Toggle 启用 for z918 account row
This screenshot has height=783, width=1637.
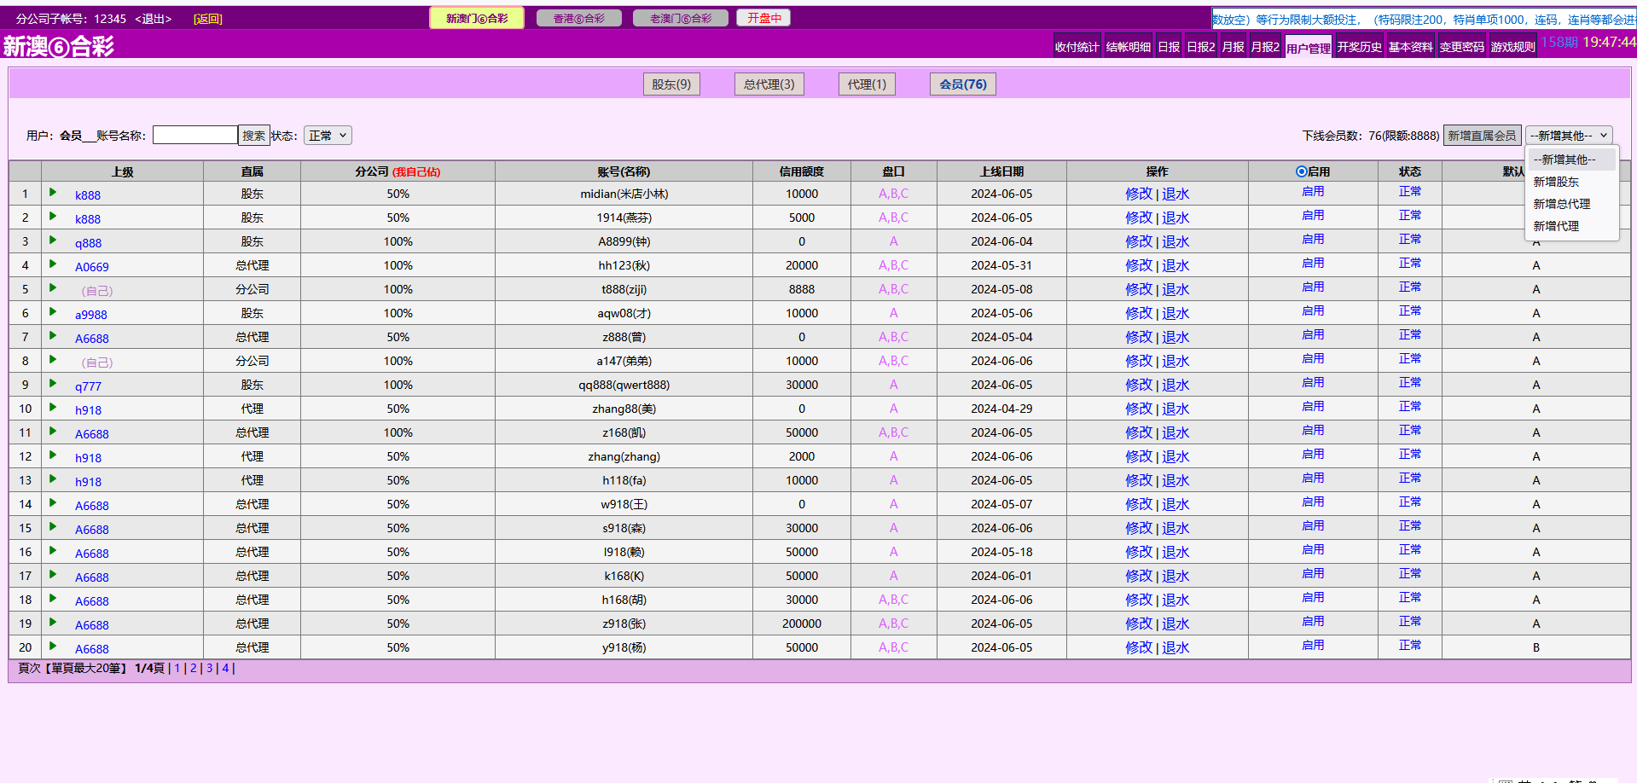coord(1312,622)
